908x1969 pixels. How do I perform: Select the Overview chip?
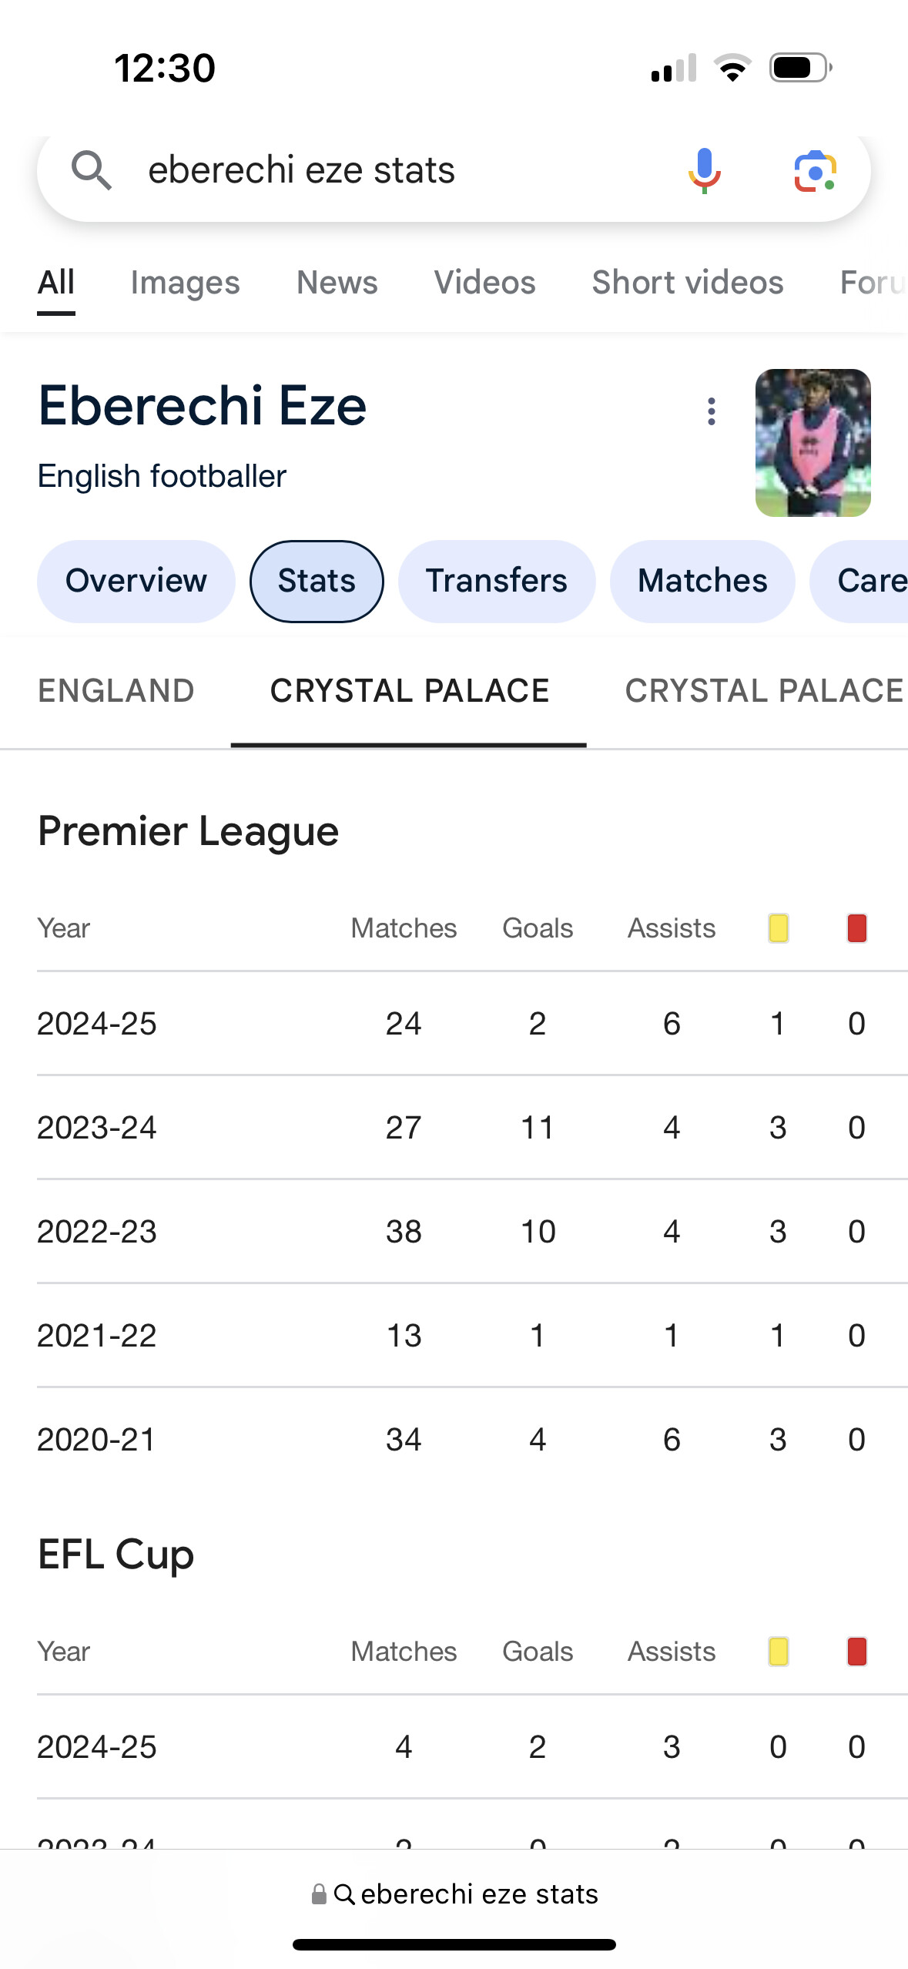click(x=136, y=581)
